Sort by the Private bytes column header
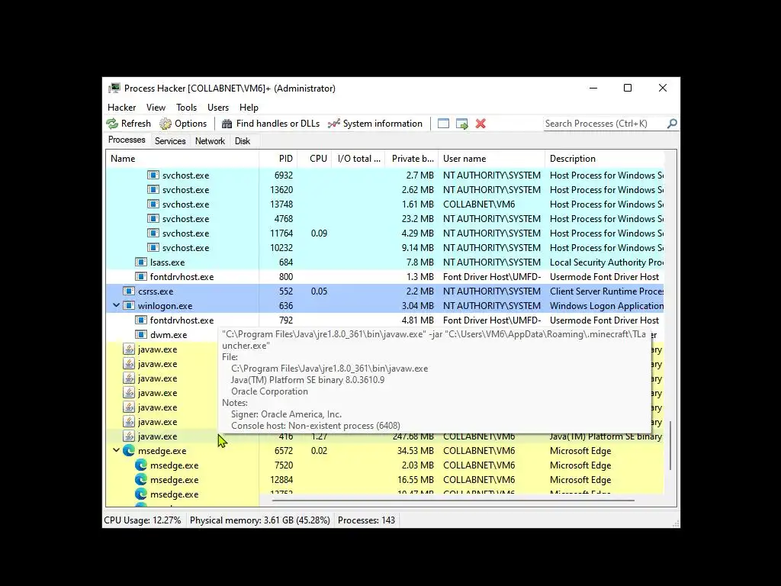This screenshot has width=781, height=586. tap(411, 159)
